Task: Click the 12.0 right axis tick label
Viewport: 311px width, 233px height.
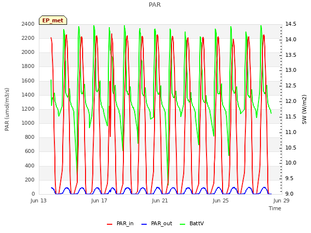Action: pos(291,101)
